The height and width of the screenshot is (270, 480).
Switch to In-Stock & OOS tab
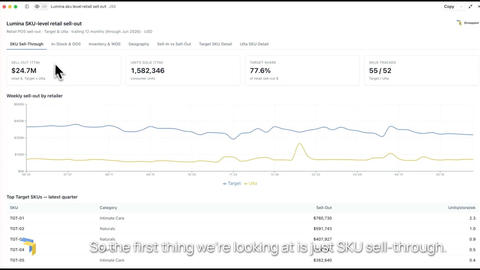[66, 44]
